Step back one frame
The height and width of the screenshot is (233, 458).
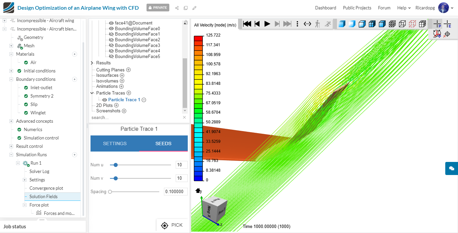(x=257, y=24)
